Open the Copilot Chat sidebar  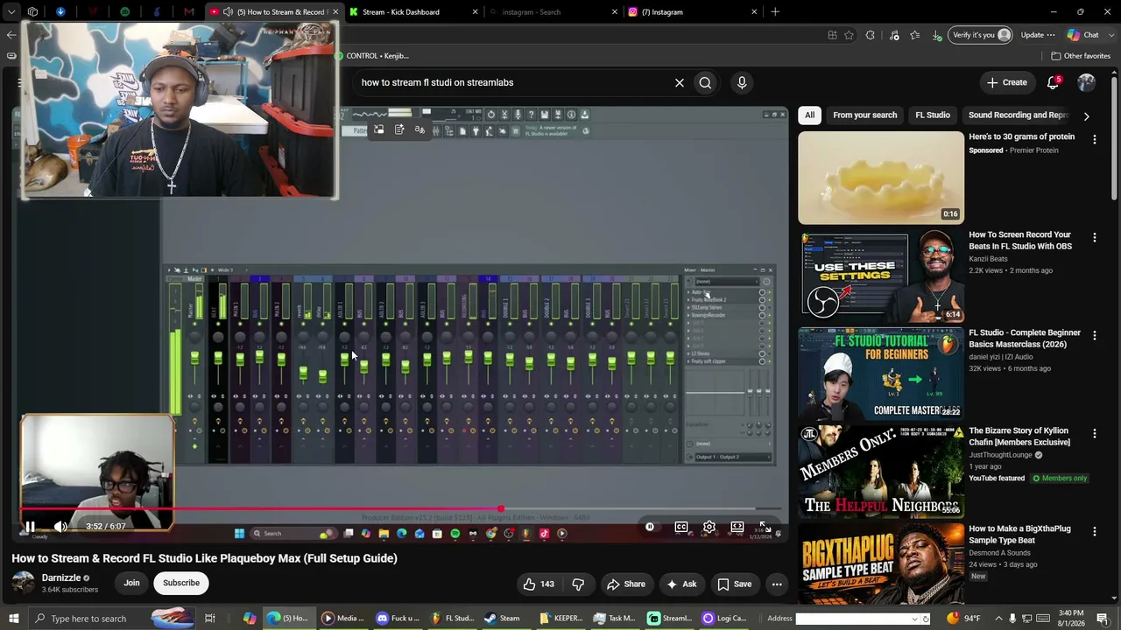tap(1083, 35)
